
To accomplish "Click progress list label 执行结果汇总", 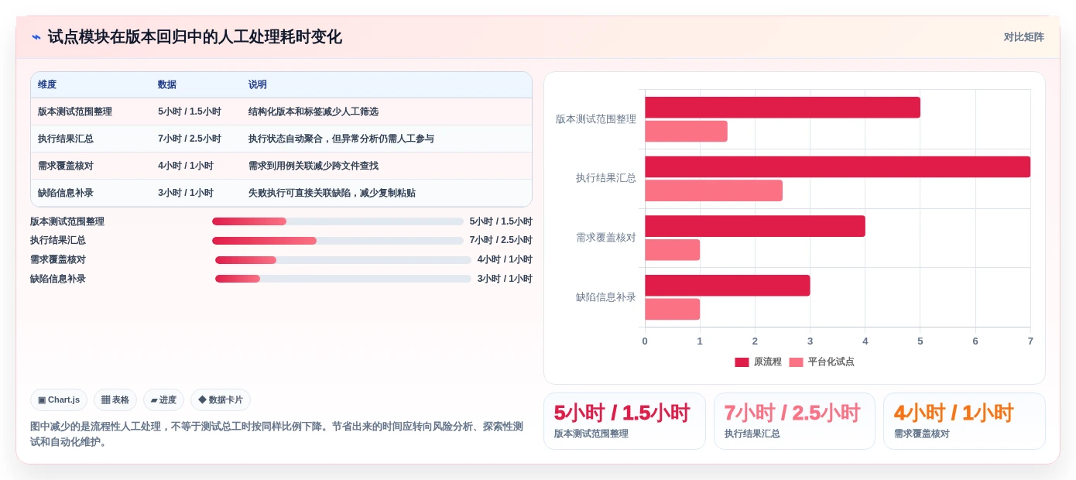I will point(58,241).
